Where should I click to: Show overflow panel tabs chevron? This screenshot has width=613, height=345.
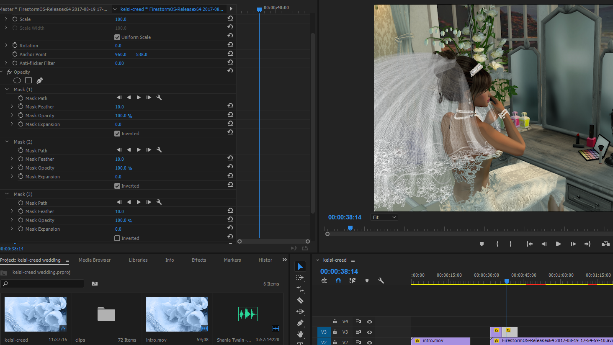(x=285, y=260)
